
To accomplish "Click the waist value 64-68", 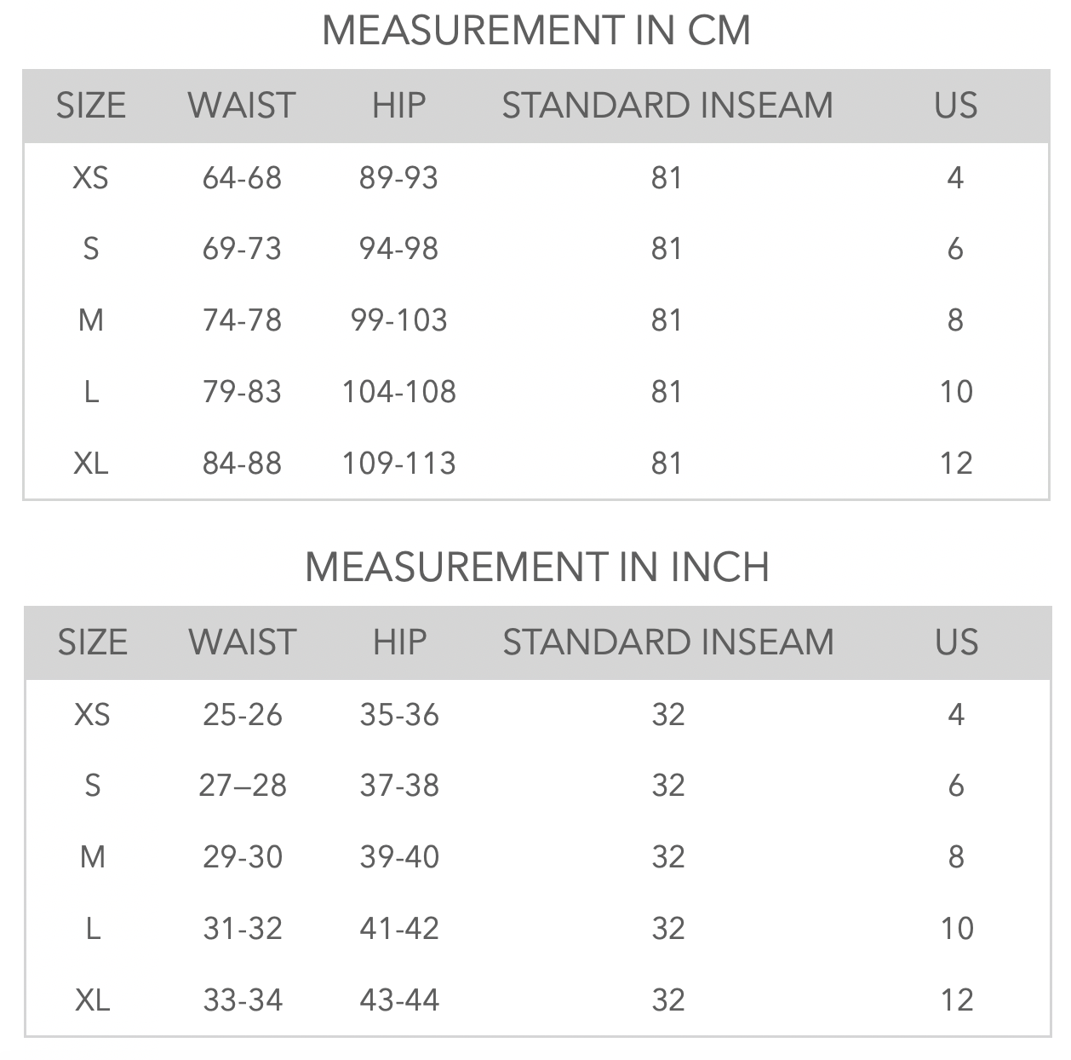I will (x=242, y=178).
